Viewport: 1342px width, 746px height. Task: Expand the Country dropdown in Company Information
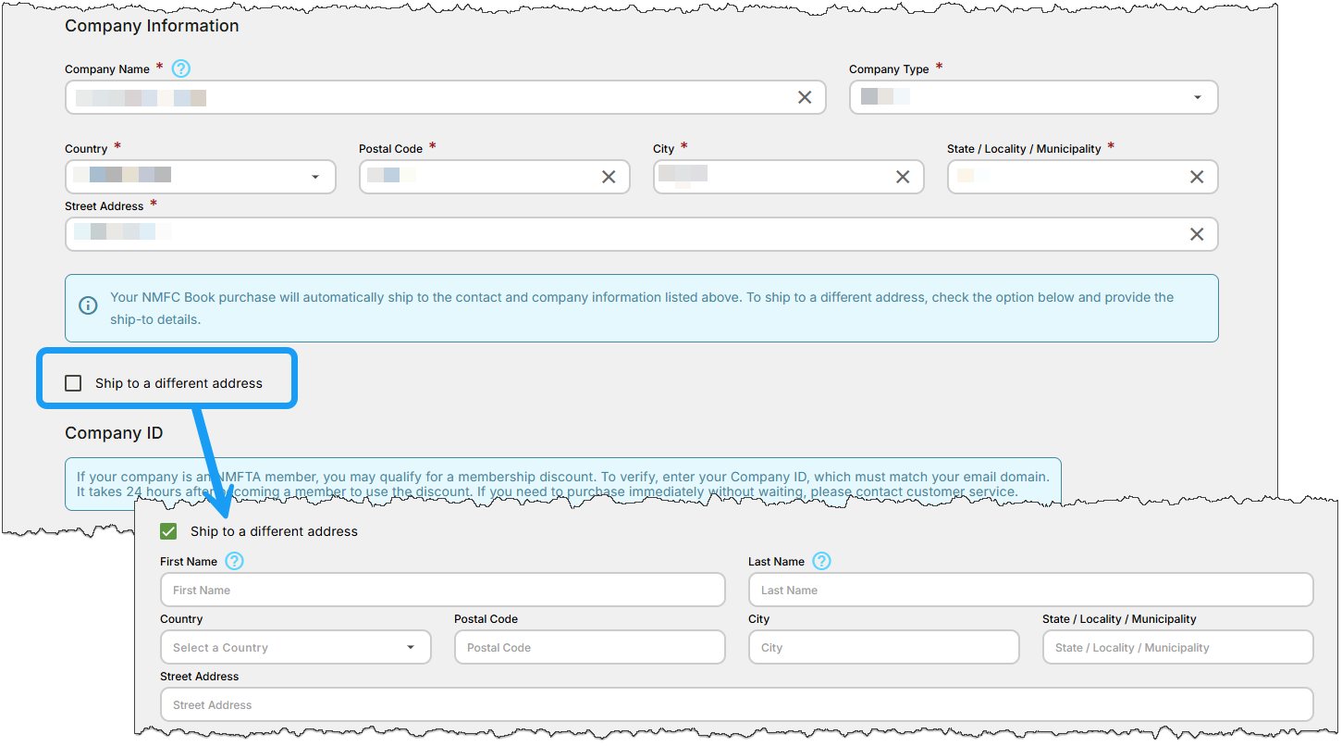pyautogui.click(x=200, y=177)
